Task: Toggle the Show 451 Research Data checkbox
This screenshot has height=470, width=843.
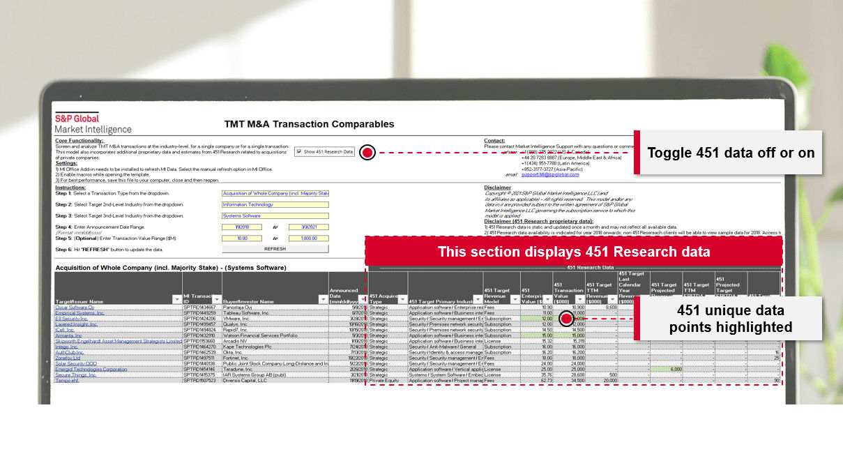Action: point(298,151)
